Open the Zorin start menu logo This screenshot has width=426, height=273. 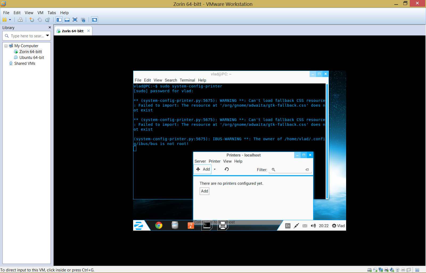(x=139, y=226)
